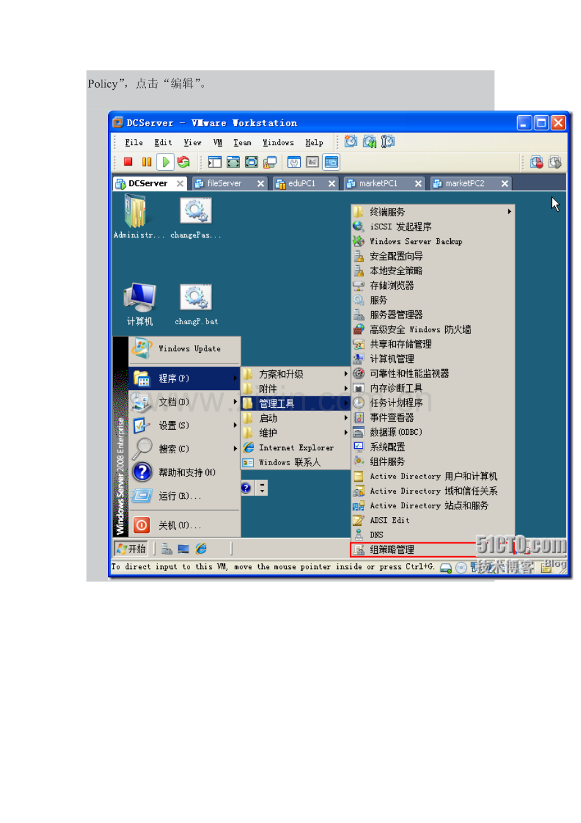Click the green Power On play icon

165,162
